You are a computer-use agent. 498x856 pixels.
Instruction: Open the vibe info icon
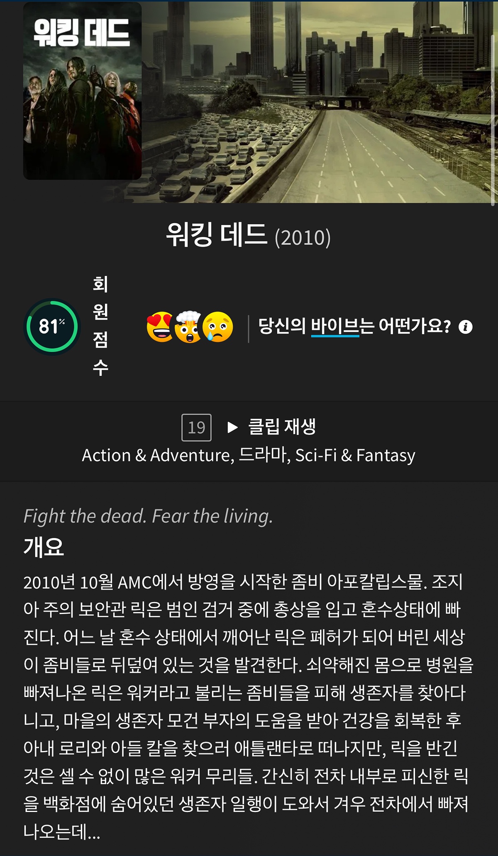click(466, 327)
